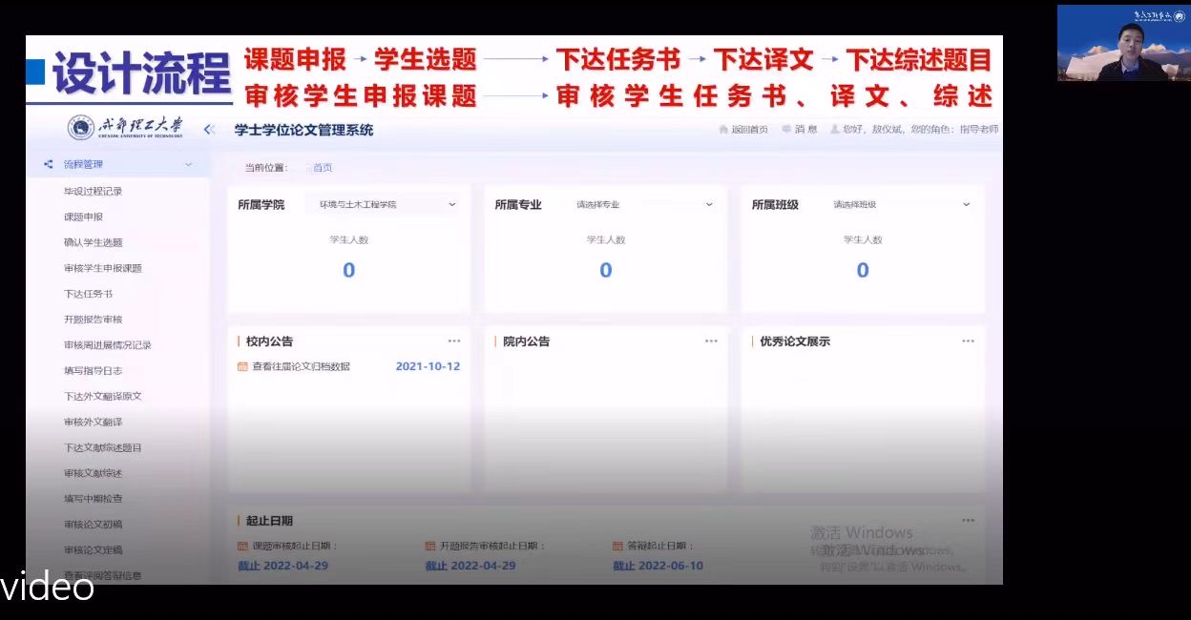Open the 查看往届论文归档数据 announcement
The image size is (1191, 620).
pyautogui.click(x=301, y=366)
